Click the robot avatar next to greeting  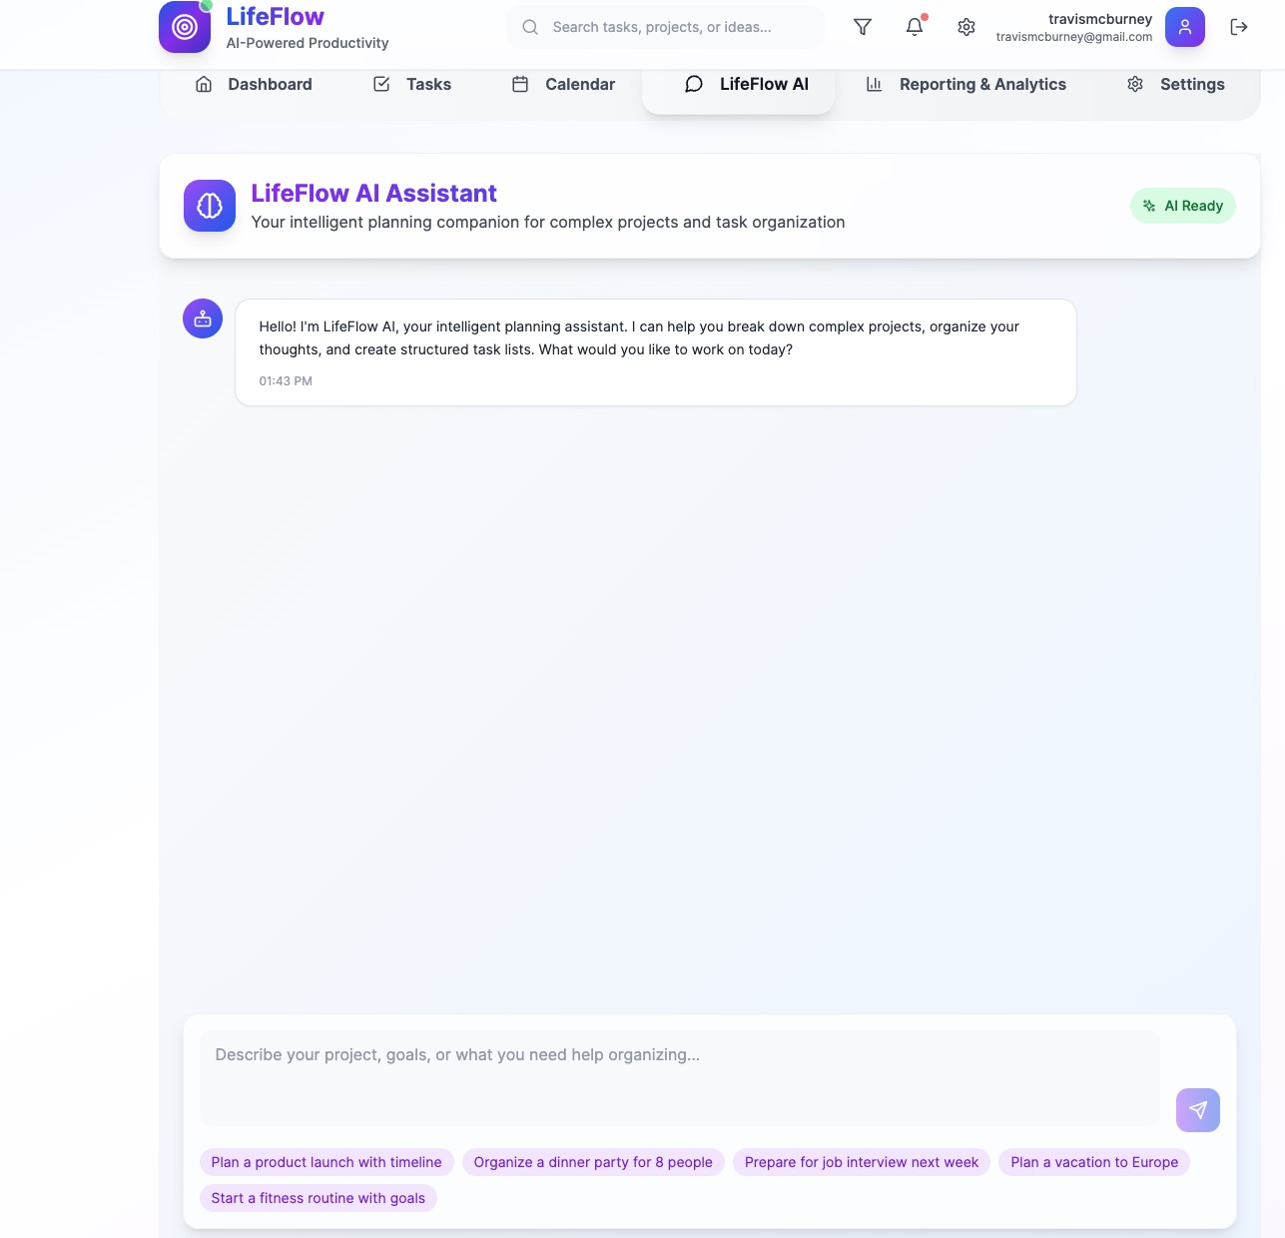click(203, 319)
